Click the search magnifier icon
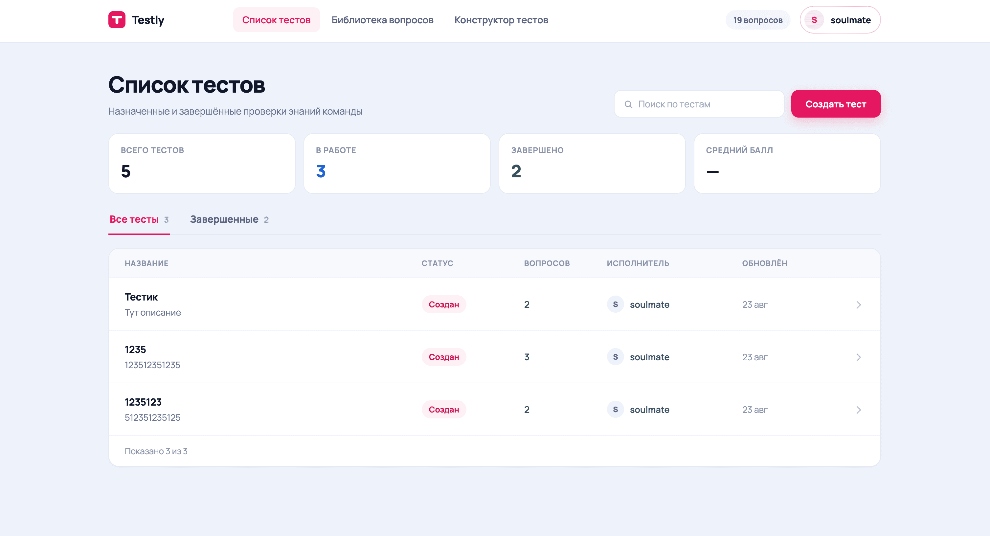The width and height of the screenshot is (990, 536). pyautogui.click(x=628, y=104)
